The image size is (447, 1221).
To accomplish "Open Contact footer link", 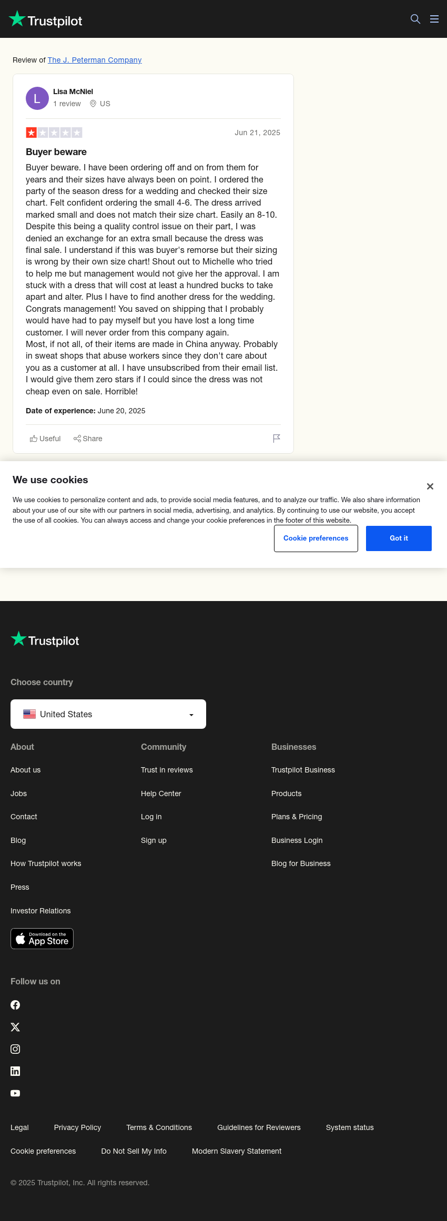I will coord(24,817).
